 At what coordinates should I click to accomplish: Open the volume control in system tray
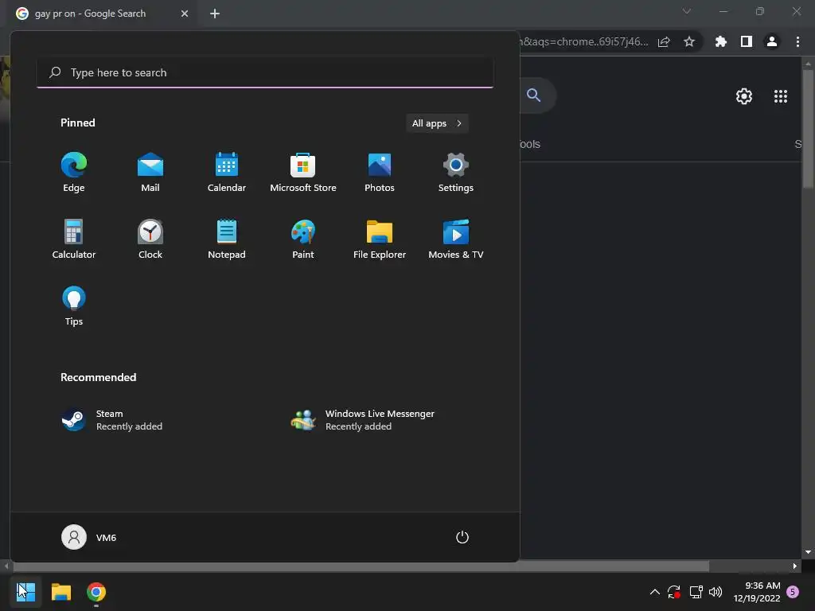coord(716,592)
